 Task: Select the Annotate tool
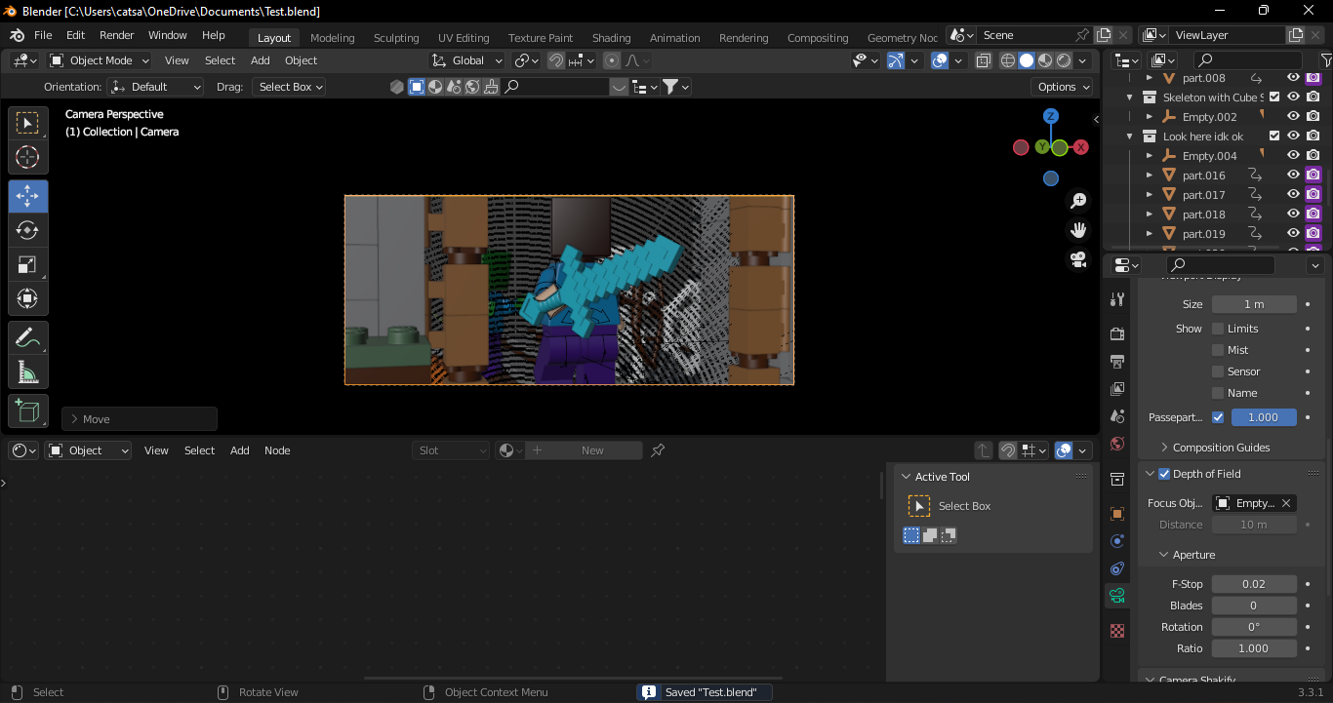(x=27, y=337)
